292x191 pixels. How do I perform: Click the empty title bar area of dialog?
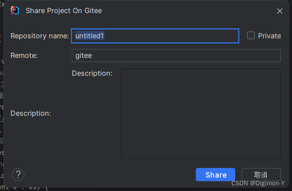[x=183, y=10]
